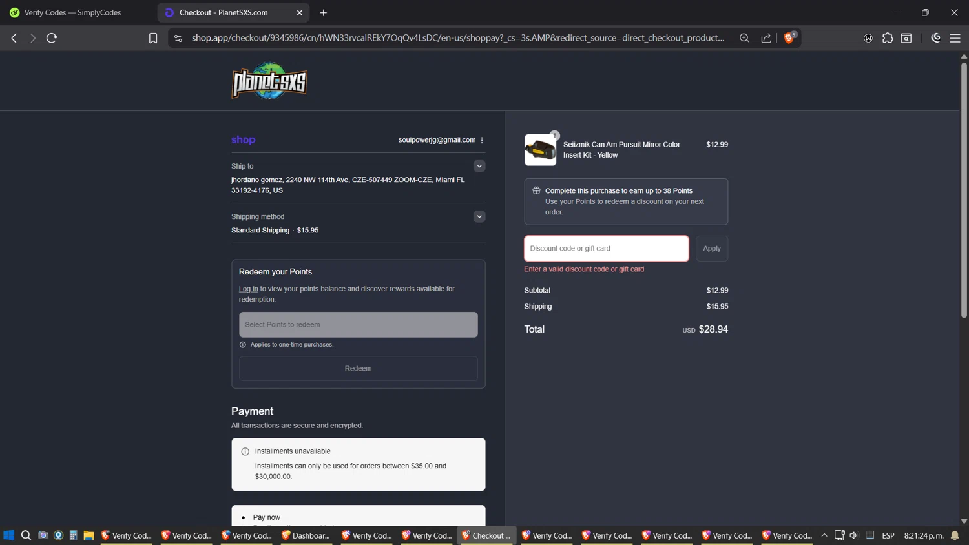Open the Windows Start menu
This screenshot has width=969, height=545.
9,535
